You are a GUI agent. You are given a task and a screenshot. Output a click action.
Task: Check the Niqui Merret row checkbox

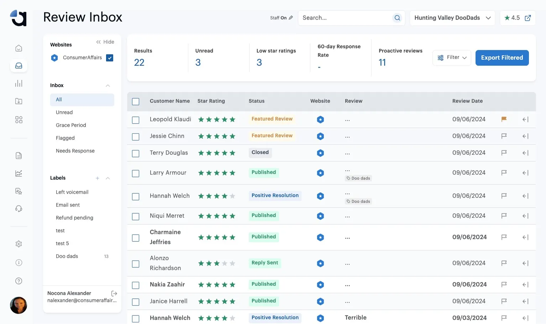[x=136, y=216]
